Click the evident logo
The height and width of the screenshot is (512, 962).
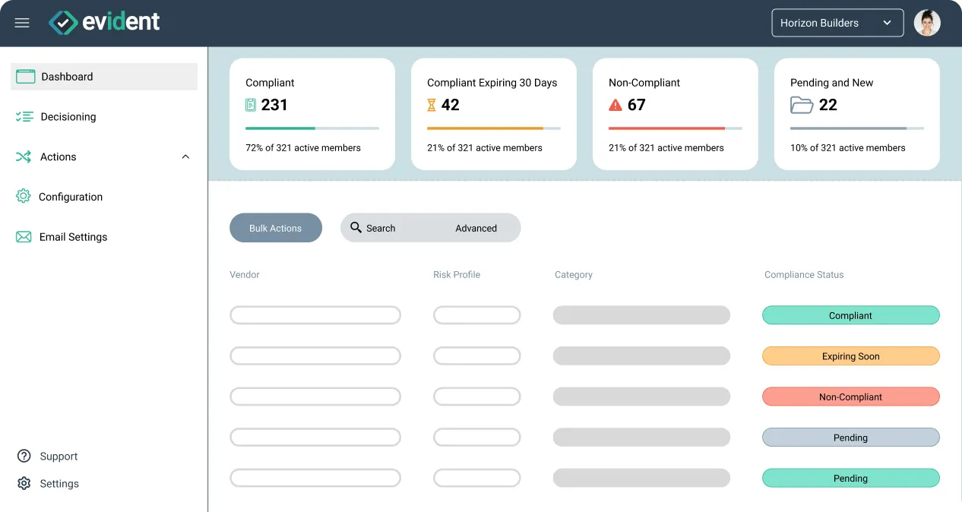[104, 21]
